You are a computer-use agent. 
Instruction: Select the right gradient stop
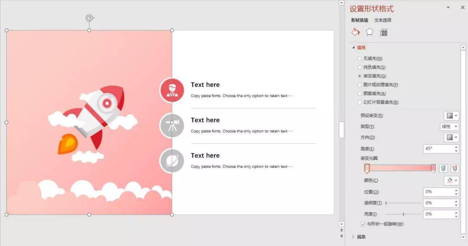[x=433, y=168]
